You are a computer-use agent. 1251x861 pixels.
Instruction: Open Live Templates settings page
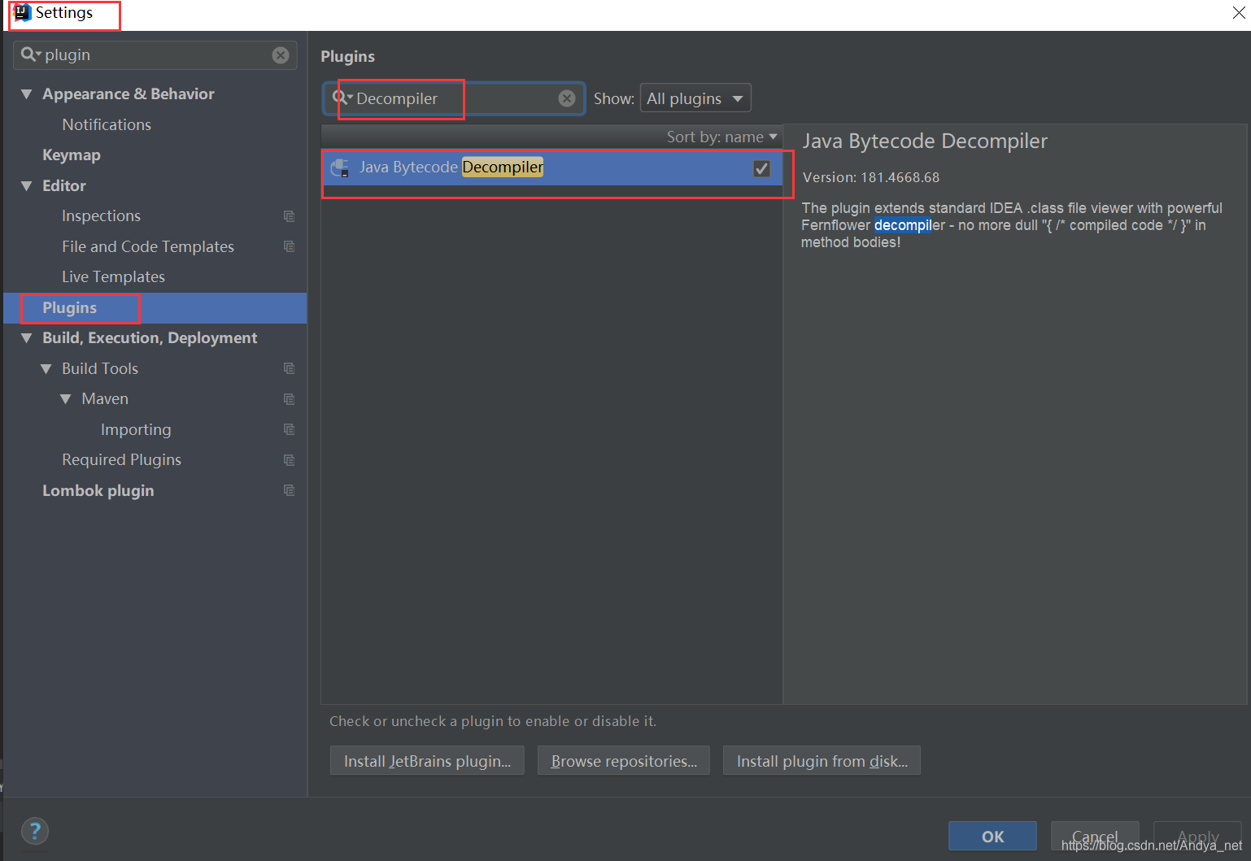point(113,276)
